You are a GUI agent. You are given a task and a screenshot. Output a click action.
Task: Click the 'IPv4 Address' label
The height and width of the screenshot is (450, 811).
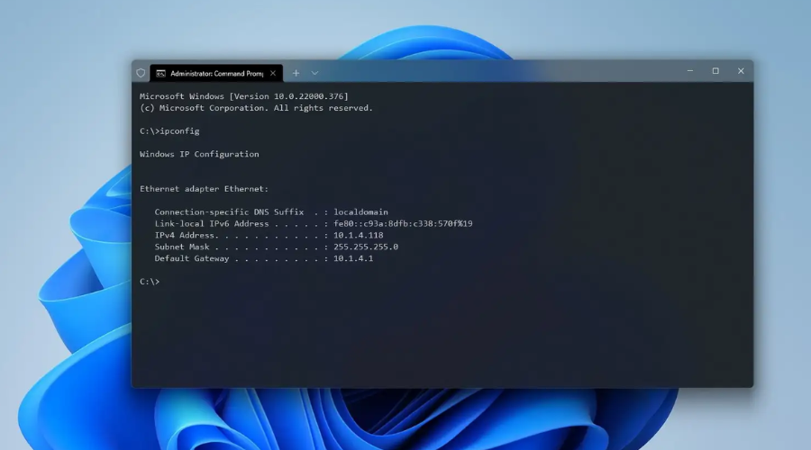(x=184, y=235)
